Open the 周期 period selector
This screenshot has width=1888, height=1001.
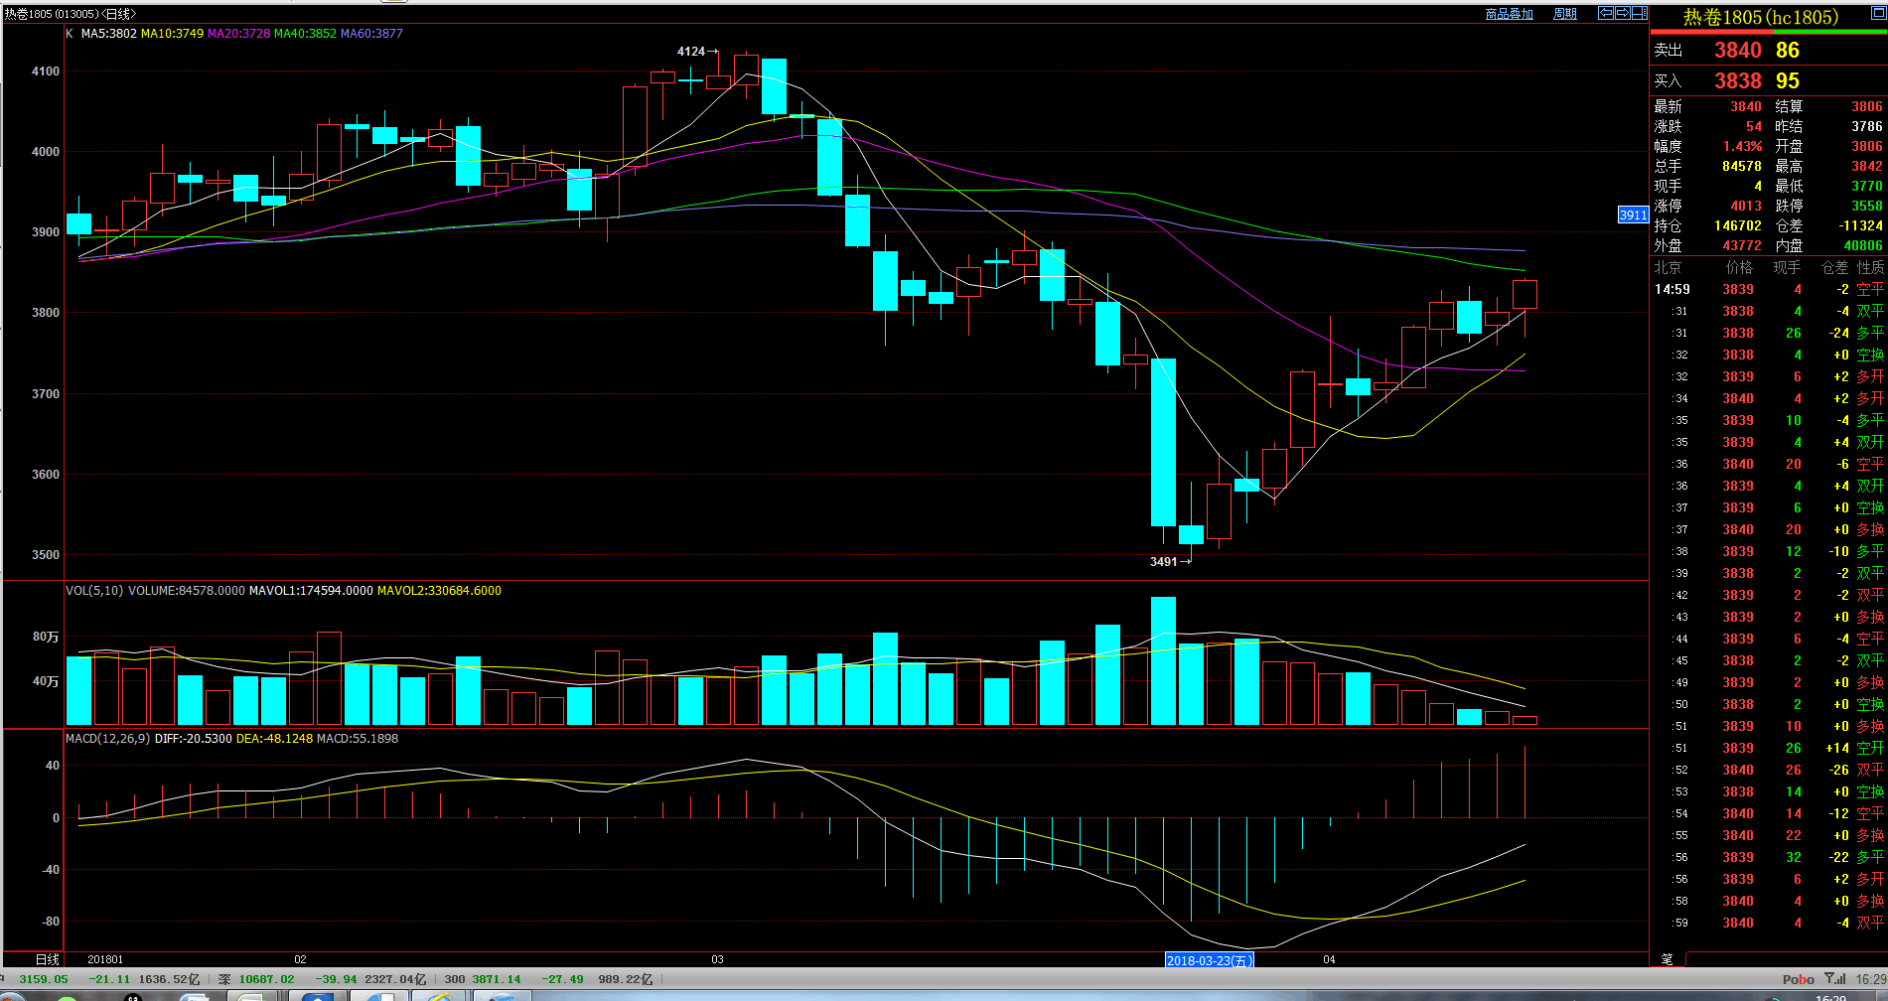[1564, 14]
